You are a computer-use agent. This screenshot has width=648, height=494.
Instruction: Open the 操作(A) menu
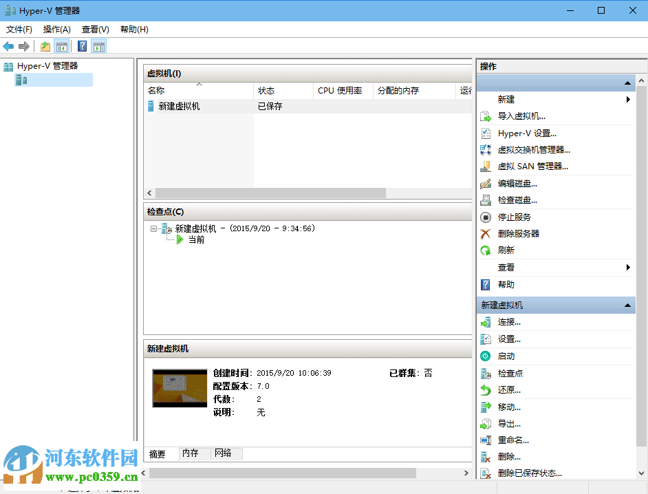click(58, 30)
